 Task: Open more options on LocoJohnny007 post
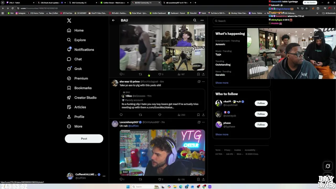tap(203, 122)
